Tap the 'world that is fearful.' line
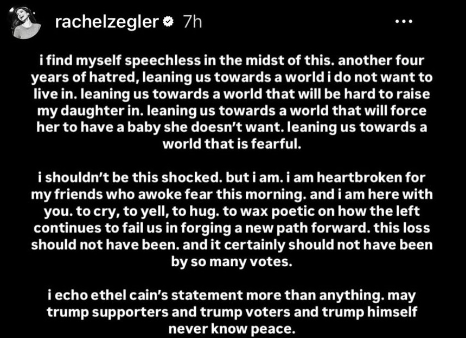 point(232,144)
